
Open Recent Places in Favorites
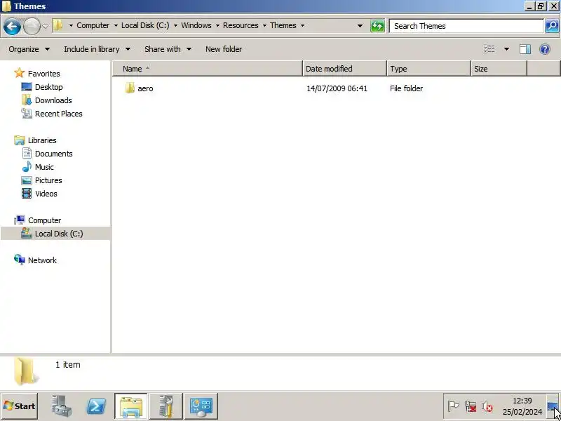tap(59, 114)
